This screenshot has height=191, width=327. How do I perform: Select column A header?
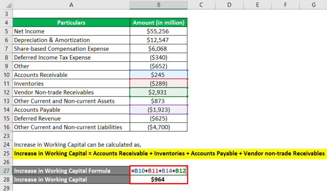click(x=71, y=5)
